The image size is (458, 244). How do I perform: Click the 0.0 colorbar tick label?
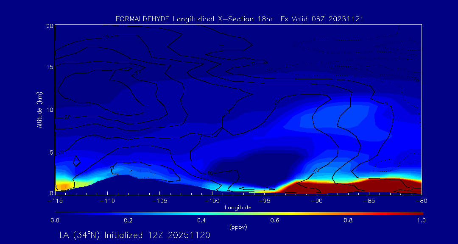[x=55, y=220]
